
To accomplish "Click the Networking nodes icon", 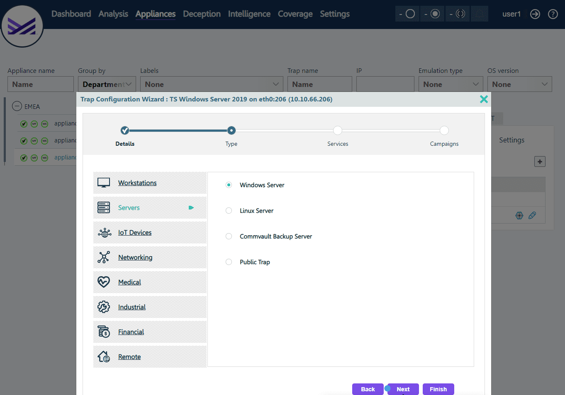I will click(x=104, y=257).
